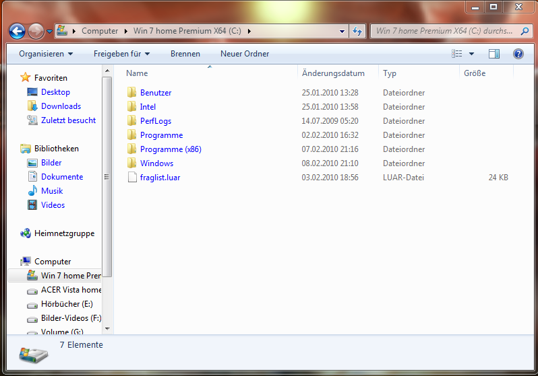Image resolution: width=538 pixels, height=376 pixels.
Task: Open the Musik library
Action: pyautogui.click(x=52, y=191)
